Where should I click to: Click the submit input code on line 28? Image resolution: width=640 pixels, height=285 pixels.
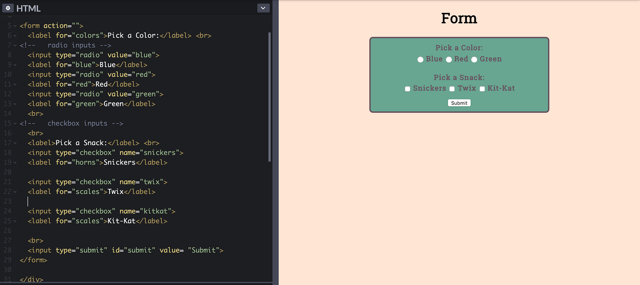click(125, 250)
